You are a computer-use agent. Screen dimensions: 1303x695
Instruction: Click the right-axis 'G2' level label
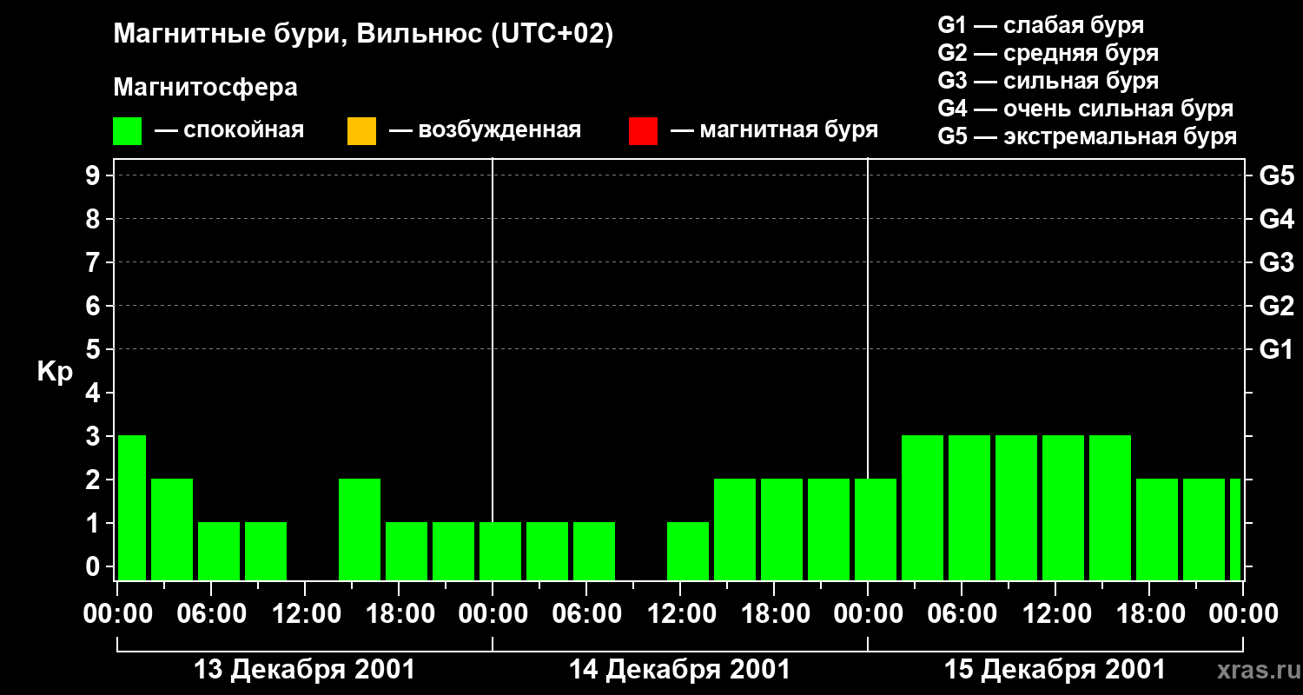pyautogui.click(x=1276, y=306)
